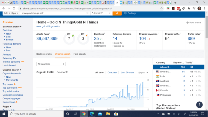Go back with the browser back arrow
Screen dimensions: 208x117
(4, 8)
